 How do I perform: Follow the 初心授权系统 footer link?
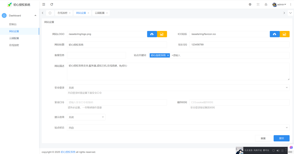[x=68, y=152]
